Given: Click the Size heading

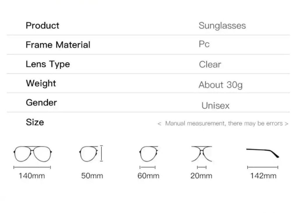Looking at the screenshot, I should coord(35,122).
